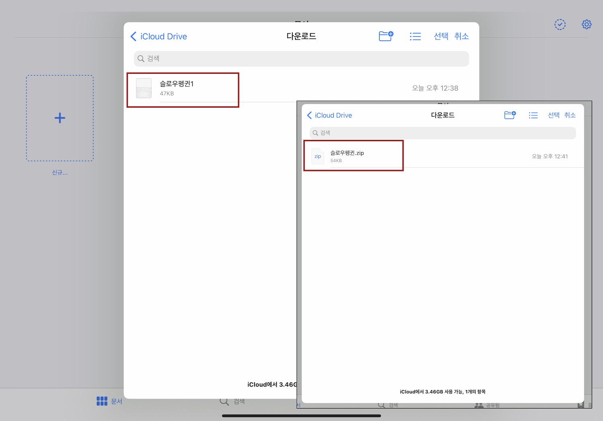Focus the 검색 field in small dialog
Viewport: 603px width, 421px height.
click(x=443, y=133)
